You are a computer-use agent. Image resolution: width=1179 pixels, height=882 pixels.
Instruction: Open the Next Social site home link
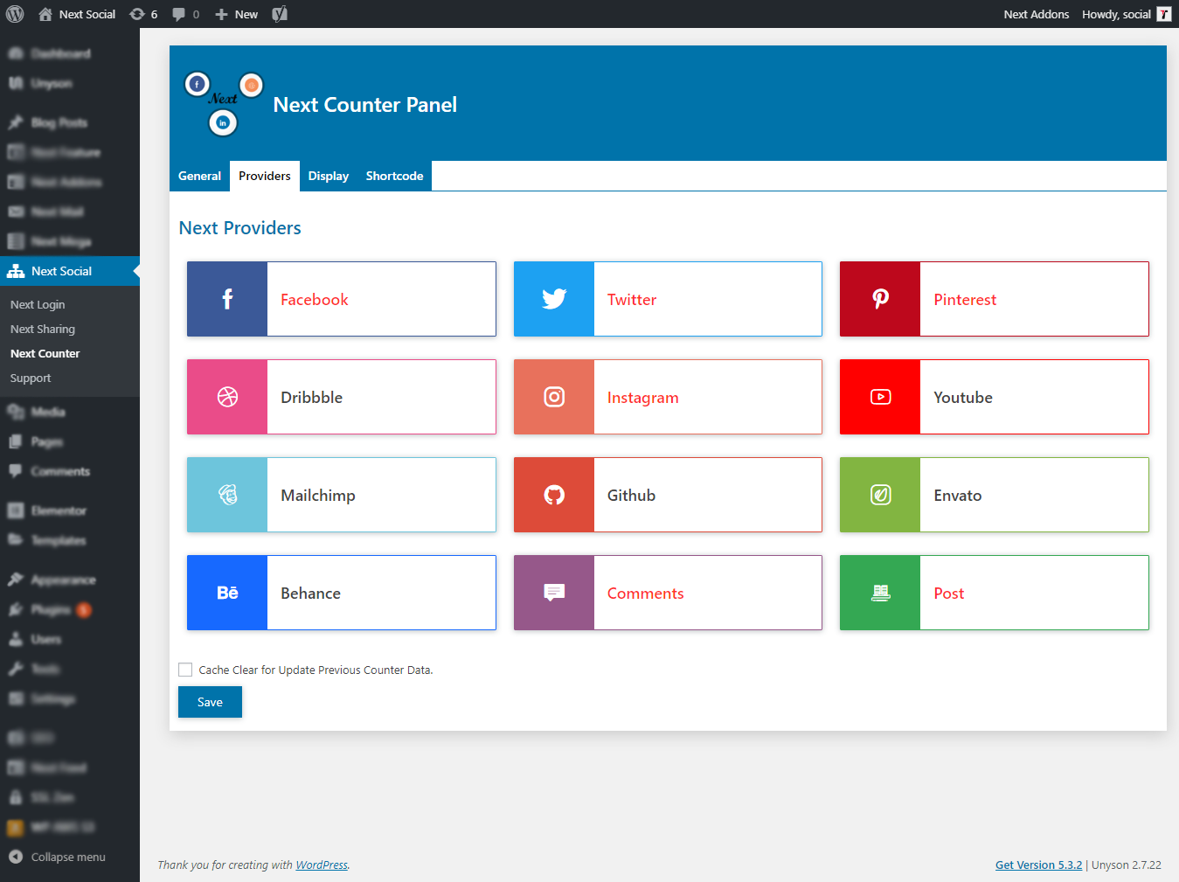point(77,14)
